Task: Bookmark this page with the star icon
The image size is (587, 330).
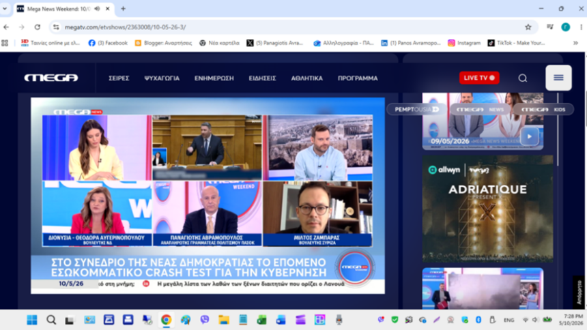Action: 528,27
